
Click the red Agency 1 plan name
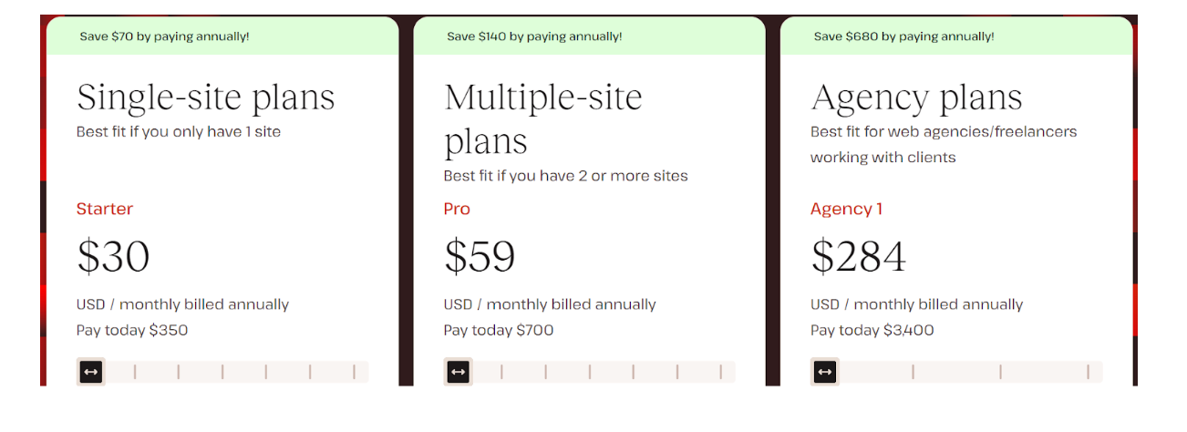click(x=846, y=209)
